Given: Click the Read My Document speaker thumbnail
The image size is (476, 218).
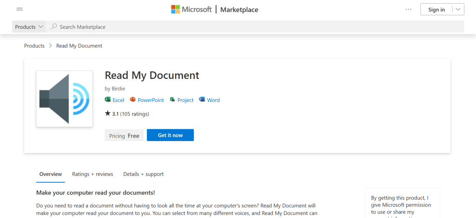Looking at the screenshot, I should [x=65, y=99].
